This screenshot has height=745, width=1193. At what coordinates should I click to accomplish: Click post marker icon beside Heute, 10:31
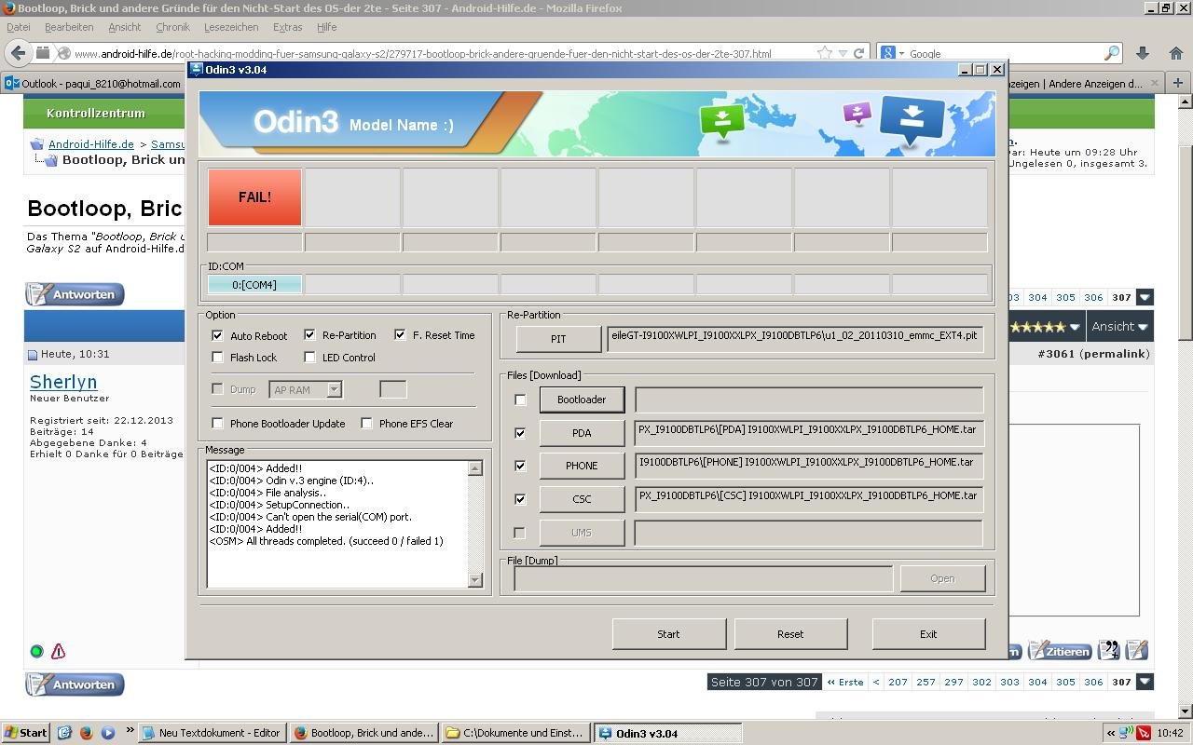(x=33, y=355)
